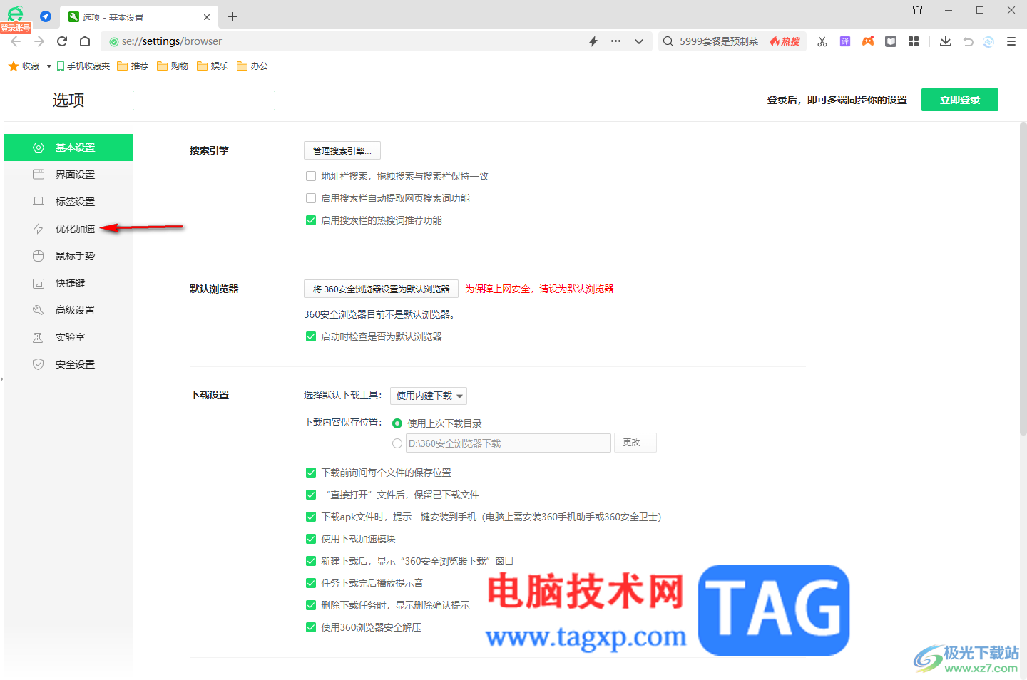Toggle 新建下载后显示下载窗口 checkbox
The image size is (1027, 680).
point(311,561)
